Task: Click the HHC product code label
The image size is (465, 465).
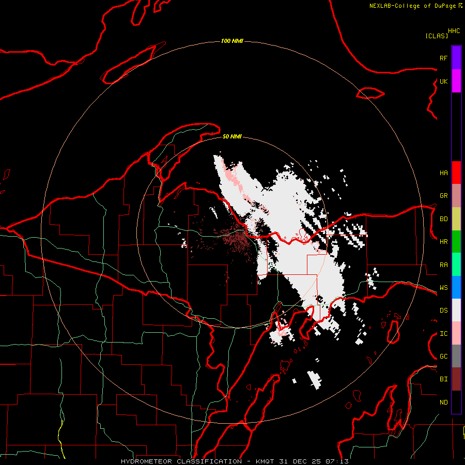Action: (x=454, y=31)
